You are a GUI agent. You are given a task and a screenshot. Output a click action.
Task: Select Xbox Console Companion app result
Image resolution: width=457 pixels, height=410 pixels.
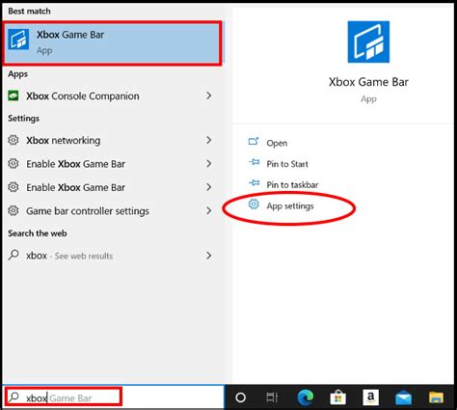click(x=112, y=96)
